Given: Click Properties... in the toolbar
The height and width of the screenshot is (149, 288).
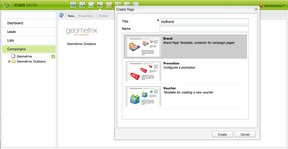Looking at the screenshot, I should [86, 16].
